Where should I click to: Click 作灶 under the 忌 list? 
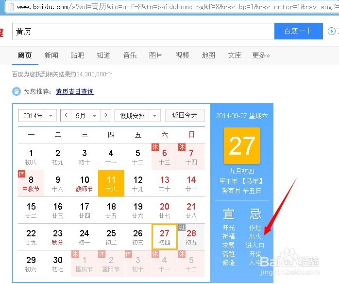(x=255, y=228)
